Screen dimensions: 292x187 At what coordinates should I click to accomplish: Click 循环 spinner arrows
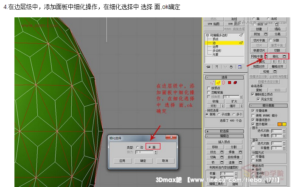(241, 106)
